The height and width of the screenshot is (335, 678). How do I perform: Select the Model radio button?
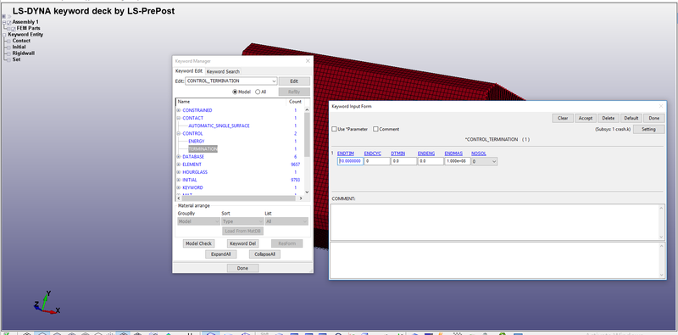[x=236, y=92]
